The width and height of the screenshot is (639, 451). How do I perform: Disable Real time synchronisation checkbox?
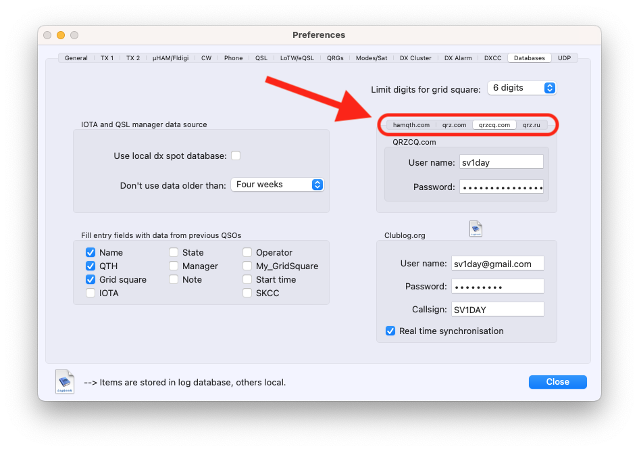pyautogui.click(x=390, y=331)
